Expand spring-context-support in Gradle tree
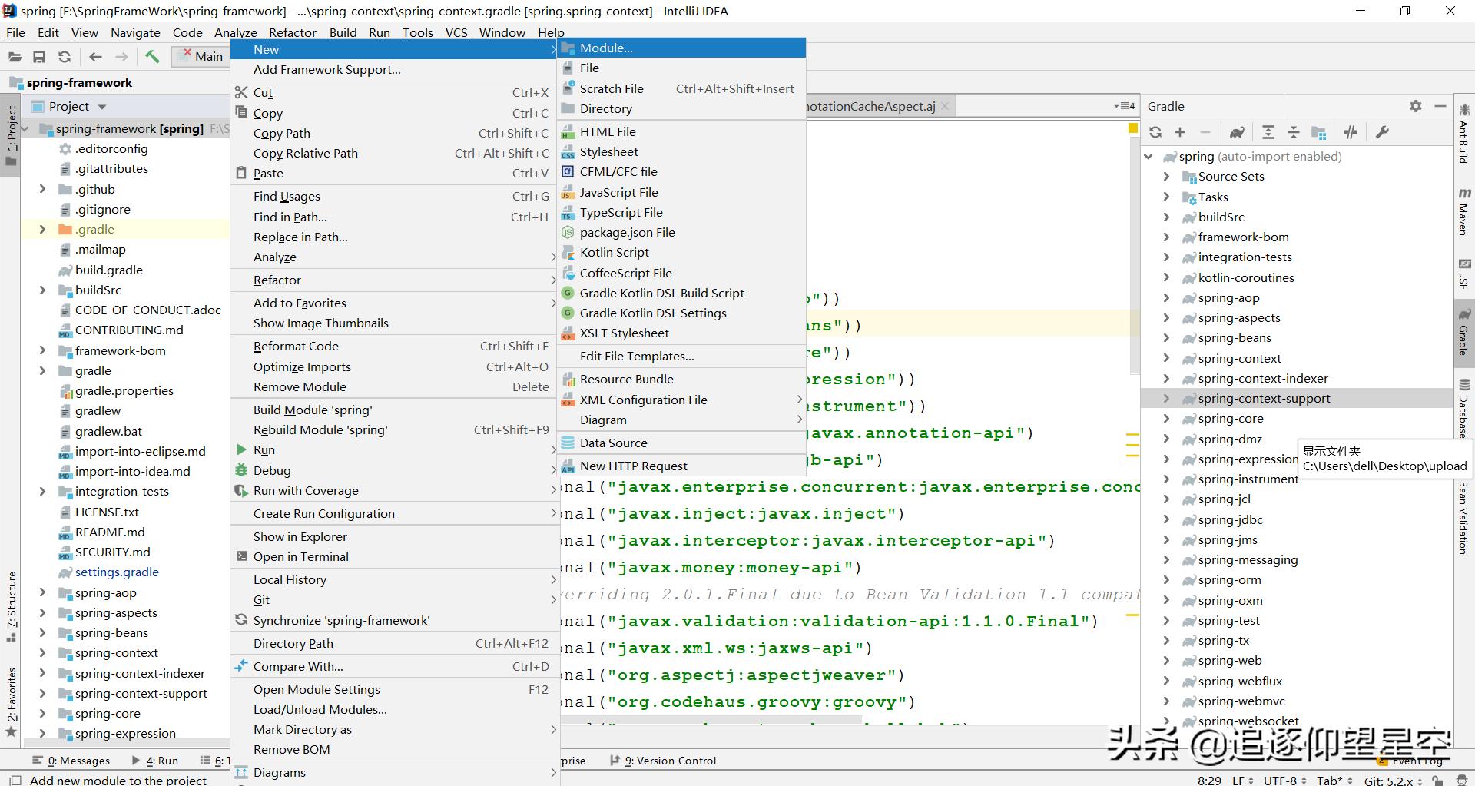This screenshot has width=1475, height=786. pos(1166,398)
